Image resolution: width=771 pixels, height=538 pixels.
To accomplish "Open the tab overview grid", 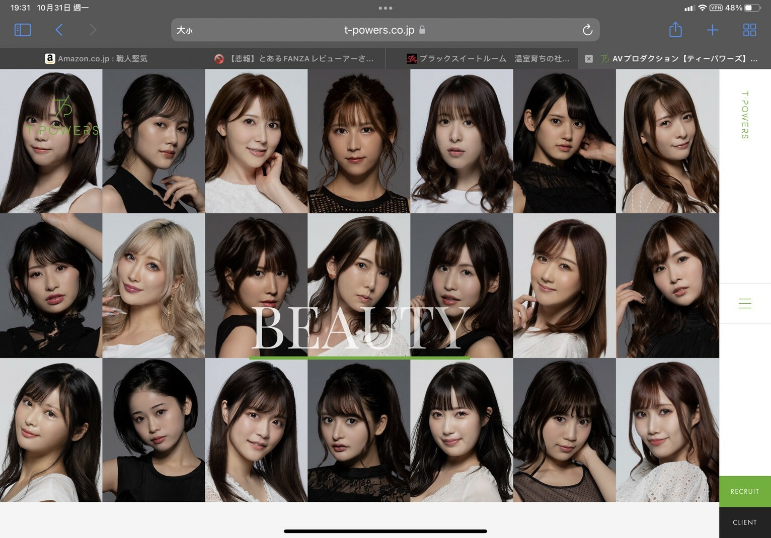I will click(749, 30).
